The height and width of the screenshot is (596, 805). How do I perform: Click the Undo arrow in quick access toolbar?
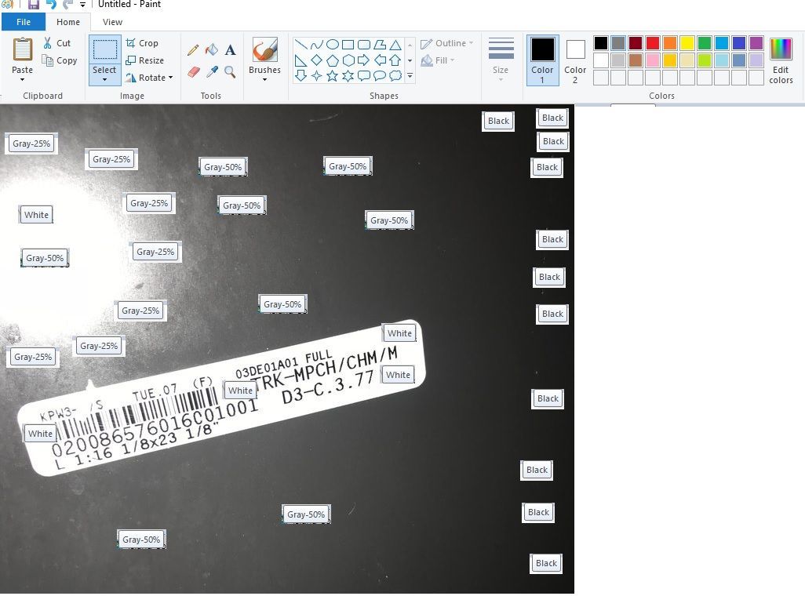tap(51, 5)
